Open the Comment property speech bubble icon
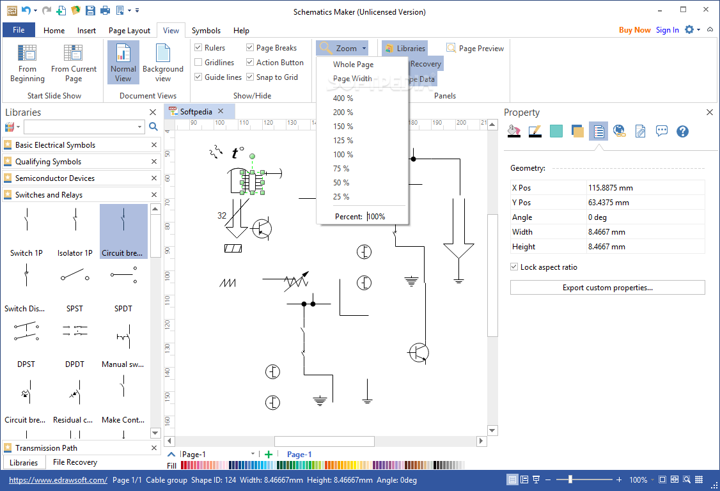This screenshot has height=491, width=720. pyautogui.click(x=662, y=131)
